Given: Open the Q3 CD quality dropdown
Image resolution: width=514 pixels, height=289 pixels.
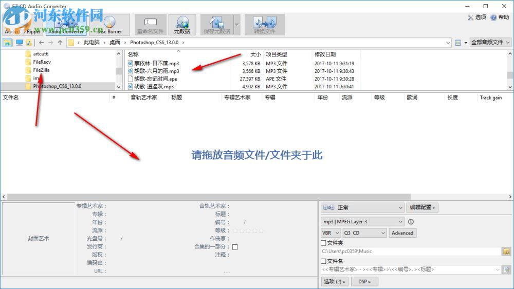Looking at the screenshot, I should pos(365,233).
